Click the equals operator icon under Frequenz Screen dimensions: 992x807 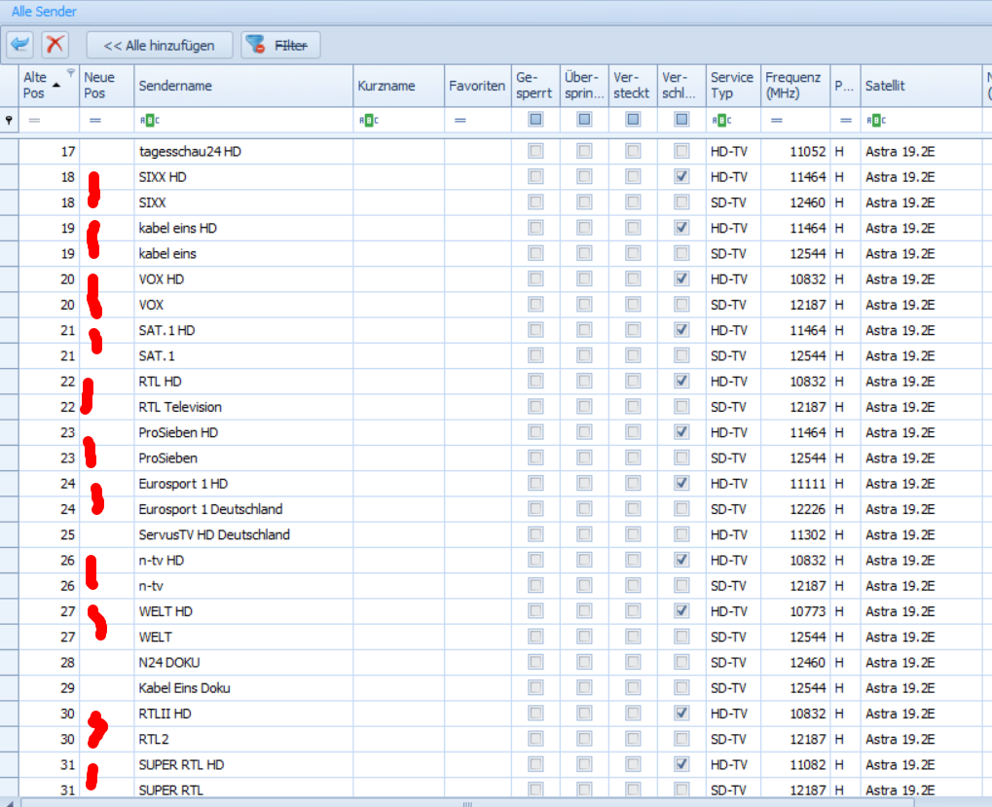pos(776,120)
